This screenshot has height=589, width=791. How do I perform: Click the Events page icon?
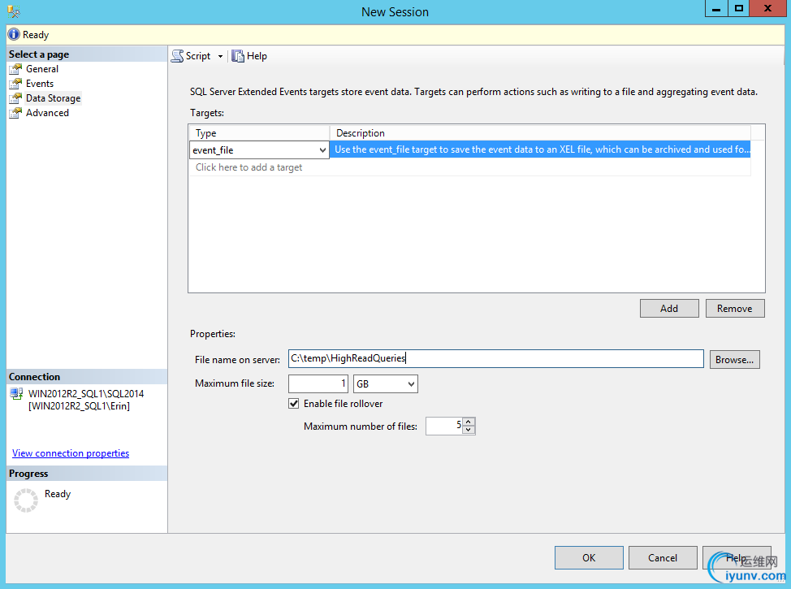tap(15, 84)
